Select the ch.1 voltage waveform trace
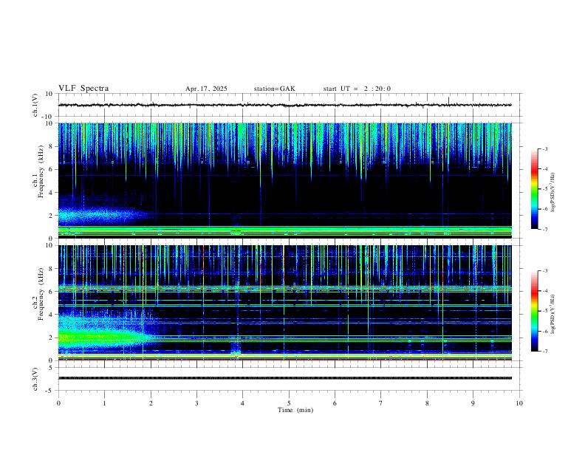 coord(284,105)
